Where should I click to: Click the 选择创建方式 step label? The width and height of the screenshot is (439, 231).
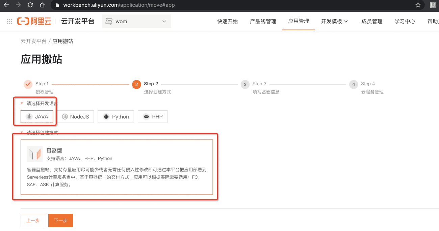point(157,92)
